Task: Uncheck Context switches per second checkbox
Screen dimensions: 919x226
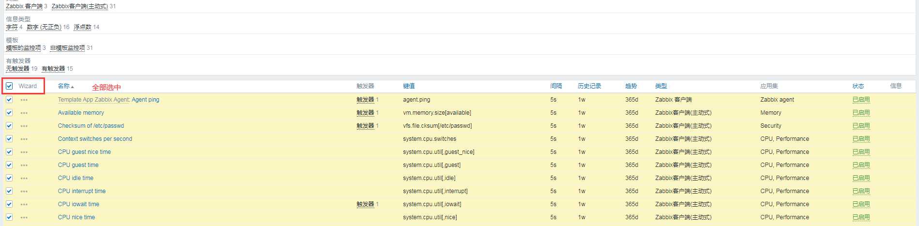Action: point(9,139)
